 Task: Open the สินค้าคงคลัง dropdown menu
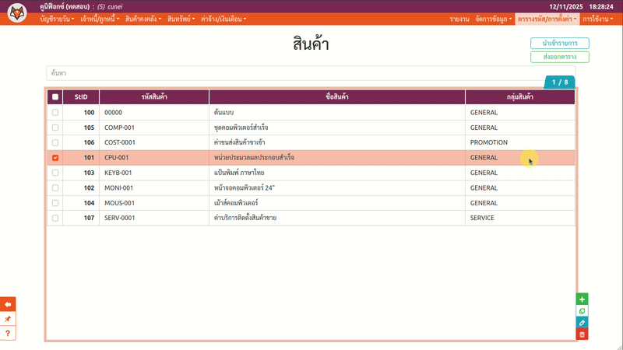(x=143, y=18)
